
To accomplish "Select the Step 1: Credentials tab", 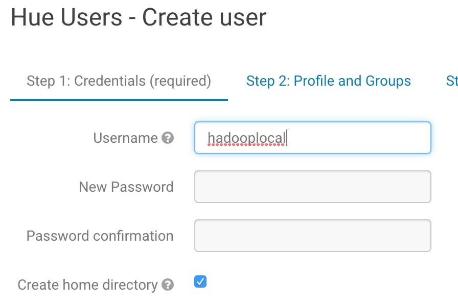I will 119,81.
